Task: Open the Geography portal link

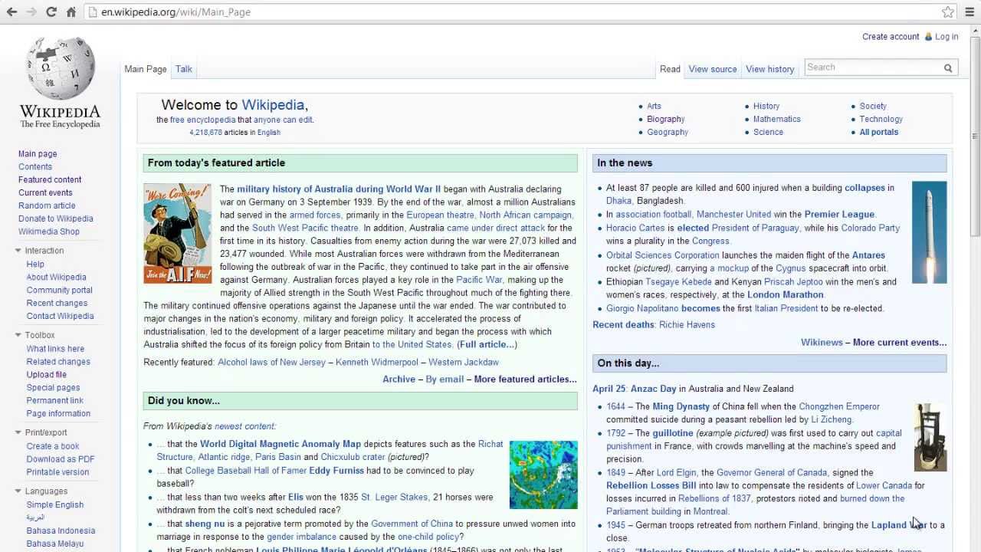Action: click(x=668, y=133)
